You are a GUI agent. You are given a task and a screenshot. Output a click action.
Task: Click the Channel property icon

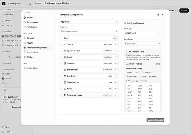[x=65, y=63]
